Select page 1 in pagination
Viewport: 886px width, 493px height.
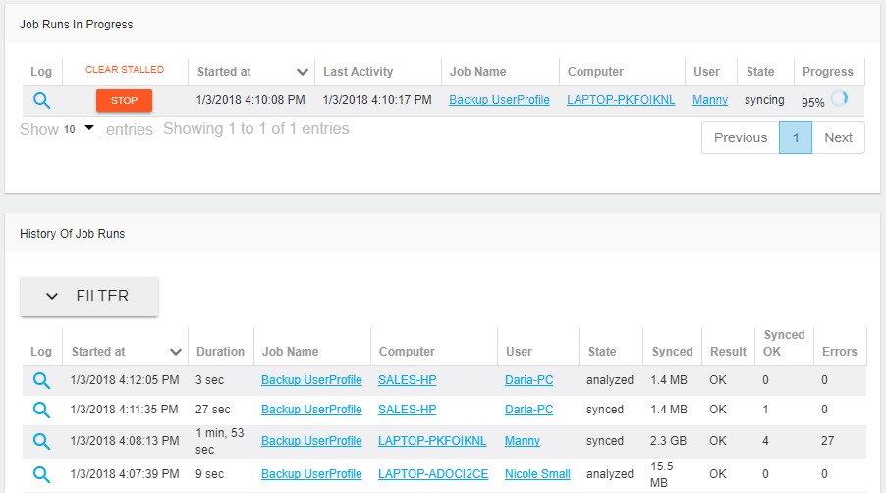coord(796,137)
